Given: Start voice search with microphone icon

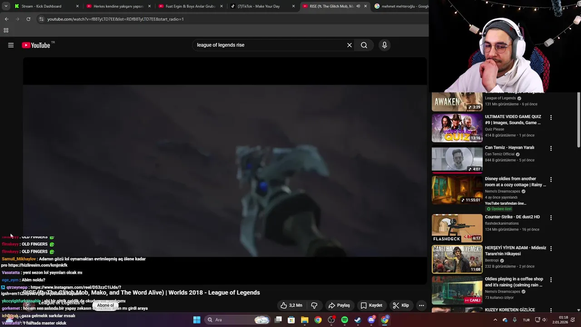Looking at the screenshot, I should [x=384, y=45].
